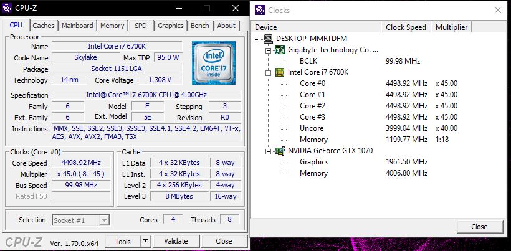Click the Socket 1151 LGA package field
The width and height of the screenshot is (511, 251).
pyautogui.click(x=117, y=69)
